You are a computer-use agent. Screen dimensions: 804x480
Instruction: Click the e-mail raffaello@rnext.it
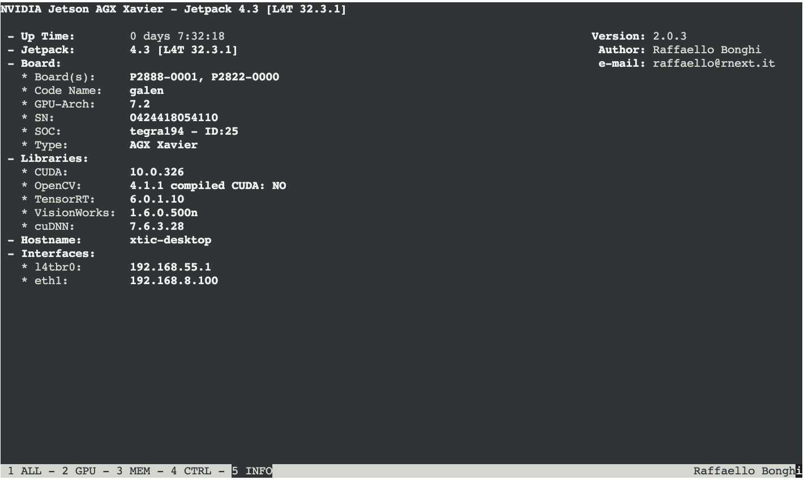point(714,63)
